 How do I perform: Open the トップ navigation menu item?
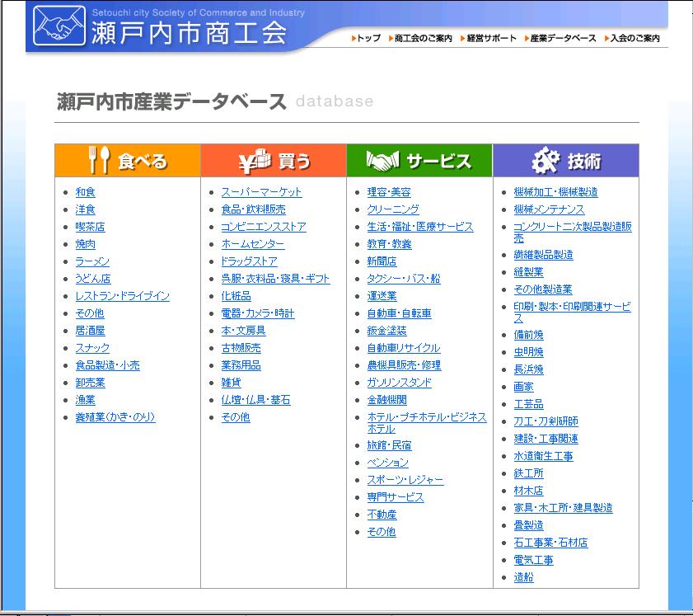(x=368, y=38)
